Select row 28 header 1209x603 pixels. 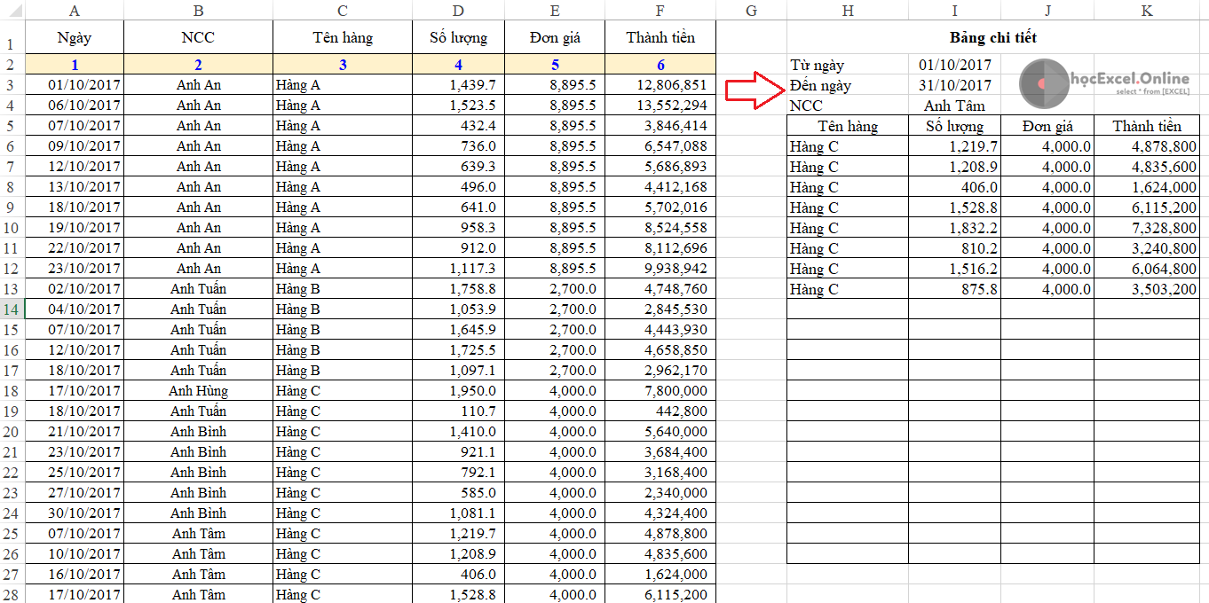[12, 595]
